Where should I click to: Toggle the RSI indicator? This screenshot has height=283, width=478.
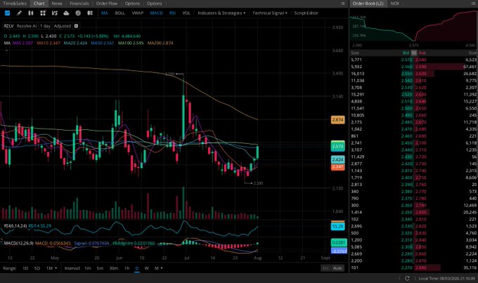point(172,13)
